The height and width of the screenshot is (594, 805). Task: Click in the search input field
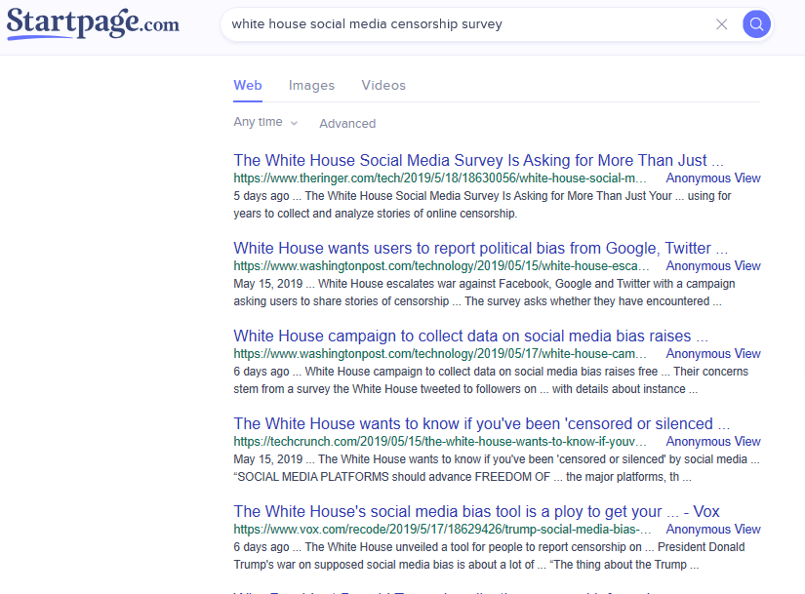(468, 24)
